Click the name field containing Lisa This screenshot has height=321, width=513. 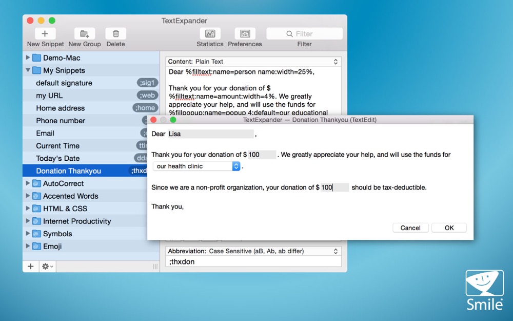[210, 134]
